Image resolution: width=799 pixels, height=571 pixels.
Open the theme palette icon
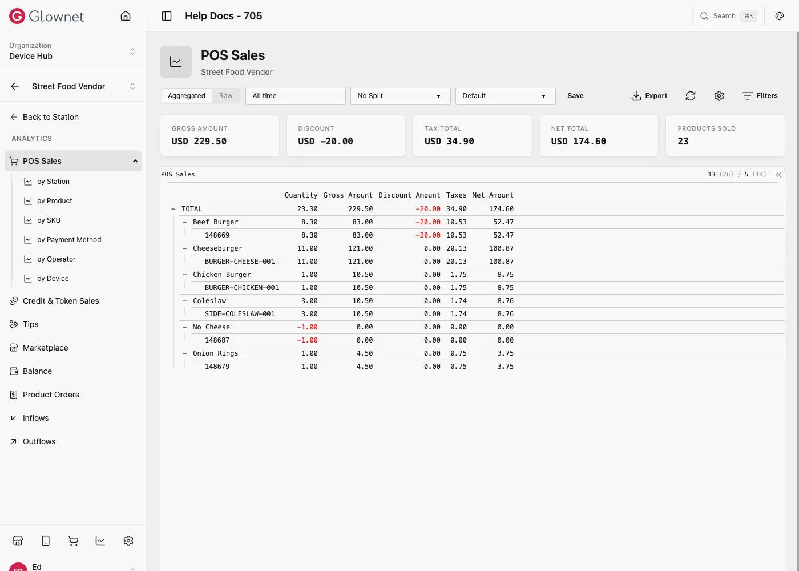pos(780,16)
